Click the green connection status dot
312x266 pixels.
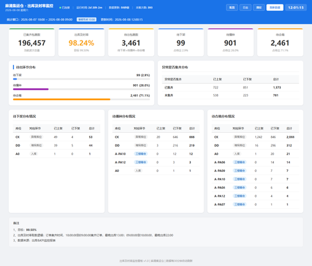[x=60, y=7]
